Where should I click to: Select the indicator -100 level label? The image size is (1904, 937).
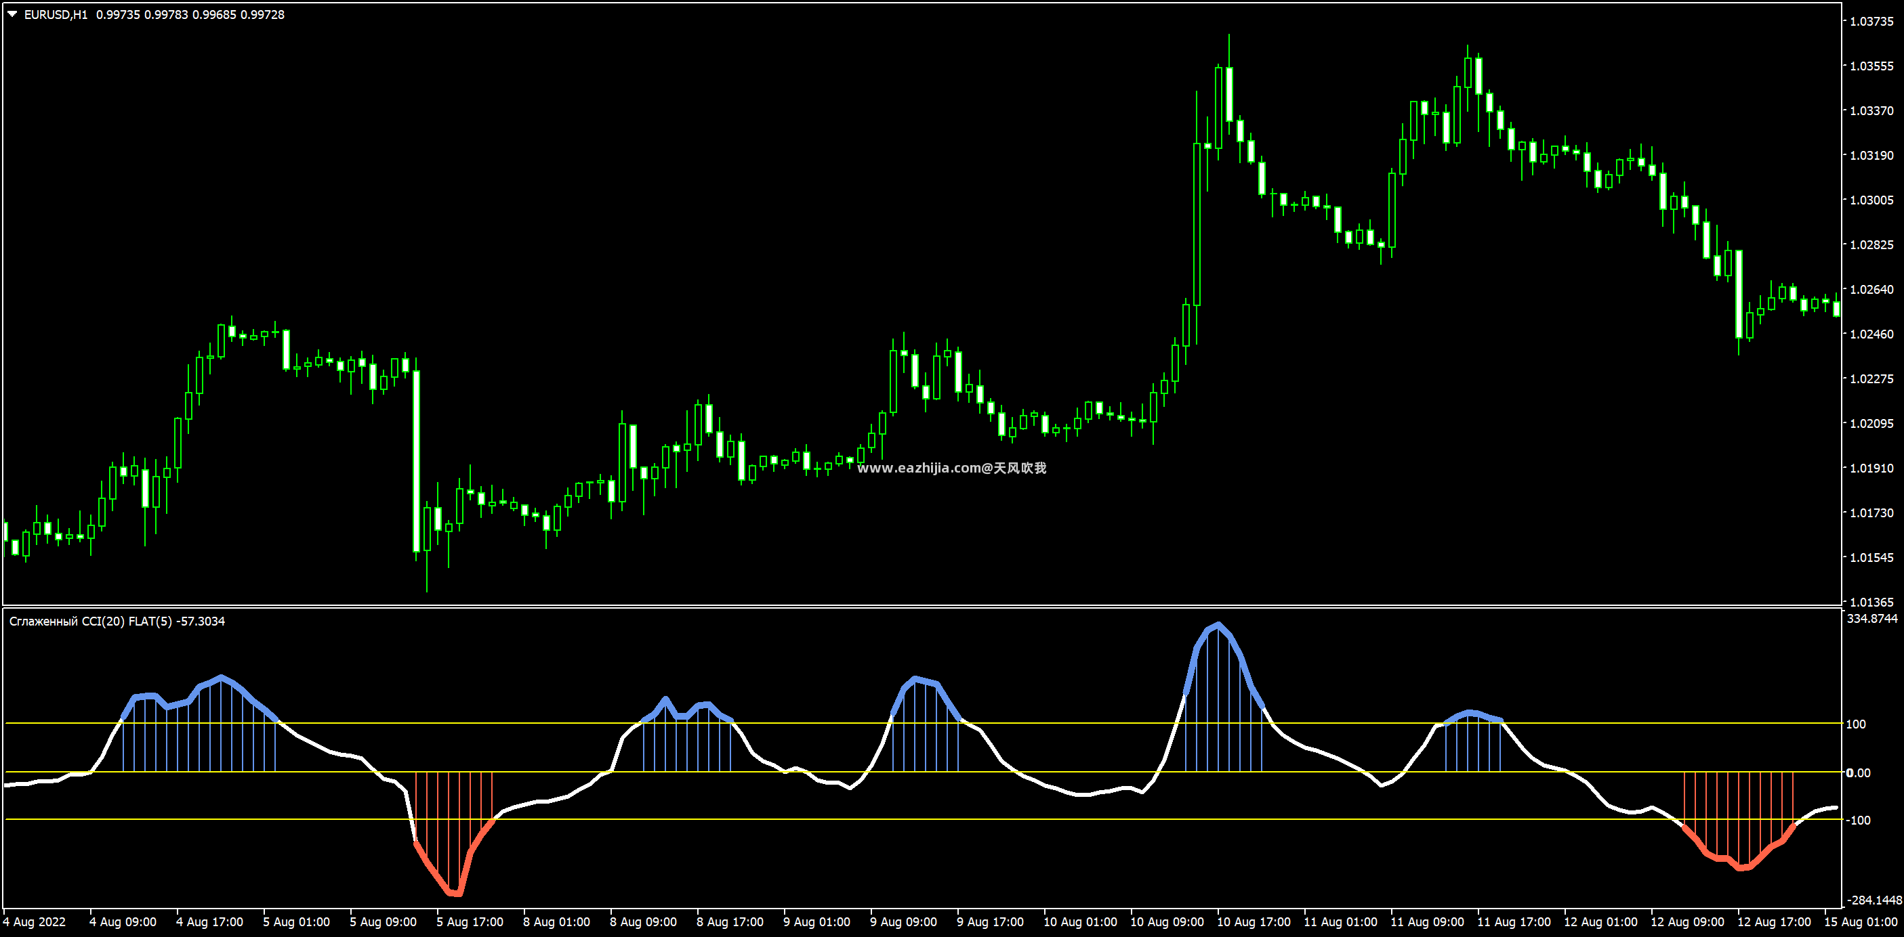pos(1858,821)
